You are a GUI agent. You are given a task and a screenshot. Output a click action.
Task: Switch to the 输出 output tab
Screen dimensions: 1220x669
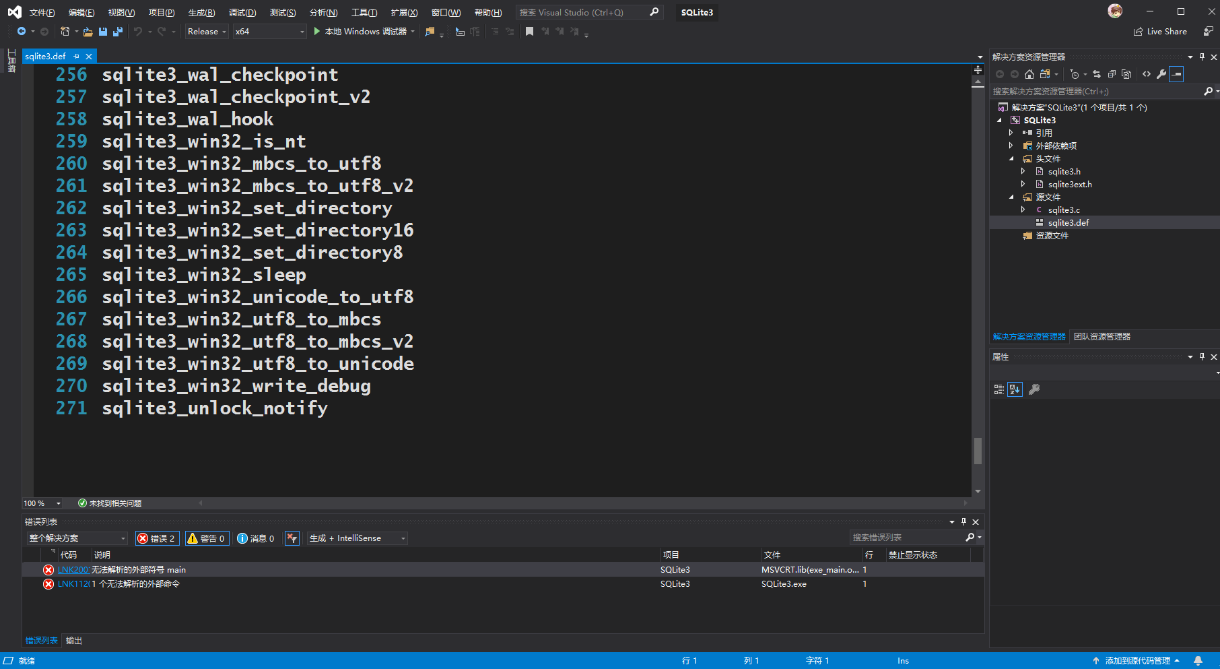(x=74, y=641)
